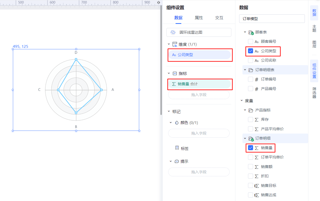Viewport: 320px width, 201px height.
Task: Click the 顾客表 folder icon
Action: [x=251, y=32]
